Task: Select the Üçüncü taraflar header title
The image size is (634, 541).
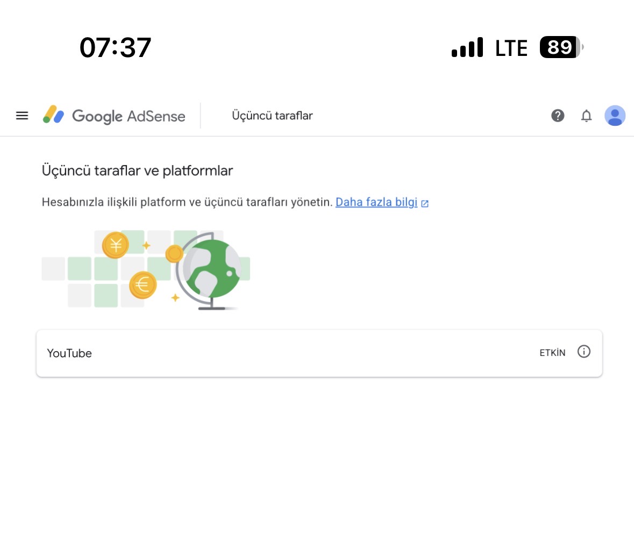Action: pos(272,116)
